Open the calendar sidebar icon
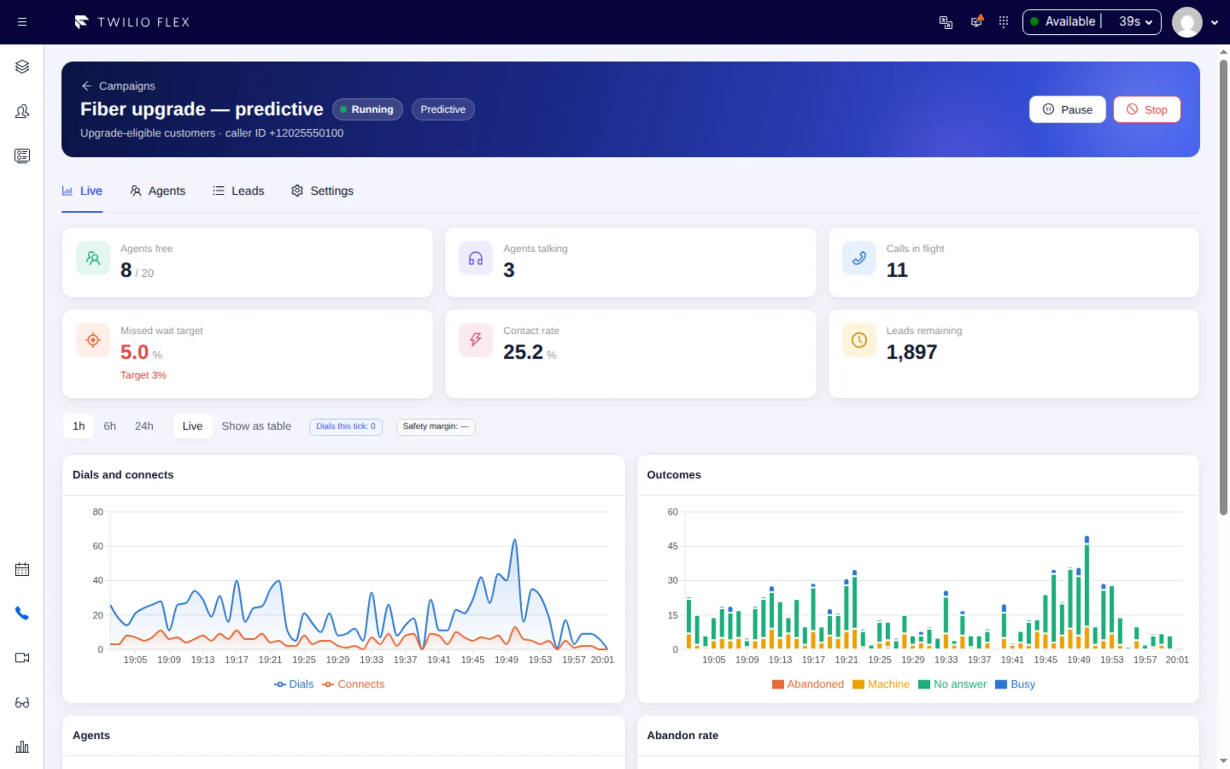The width and height of the screenshot is (1230, 769). tap(22, 569)
